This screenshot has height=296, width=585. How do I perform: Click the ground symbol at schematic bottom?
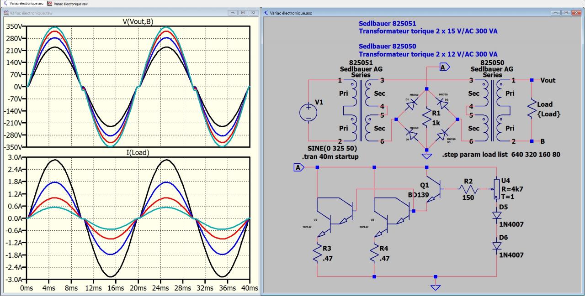(436, 287)
